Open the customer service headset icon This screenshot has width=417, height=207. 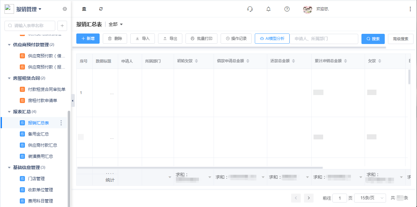pyautogui.click(x=250, y=9)
